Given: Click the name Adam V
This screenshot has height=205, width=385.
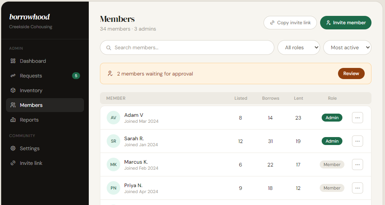Looking at the screenshot, I should pos(133,115).
